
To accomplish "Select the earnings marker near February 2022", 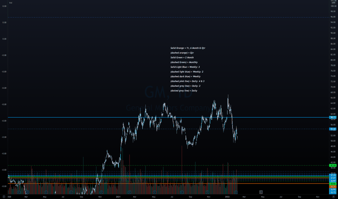I will pos(236,192).
